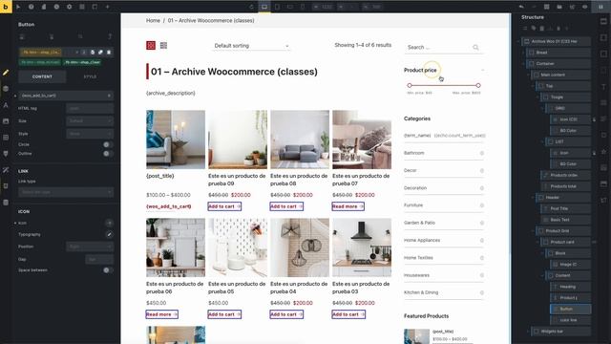Screen dimensions: 611x344
Task: Click the producto 08 sofa thumbnail
Action: [300, 140]
